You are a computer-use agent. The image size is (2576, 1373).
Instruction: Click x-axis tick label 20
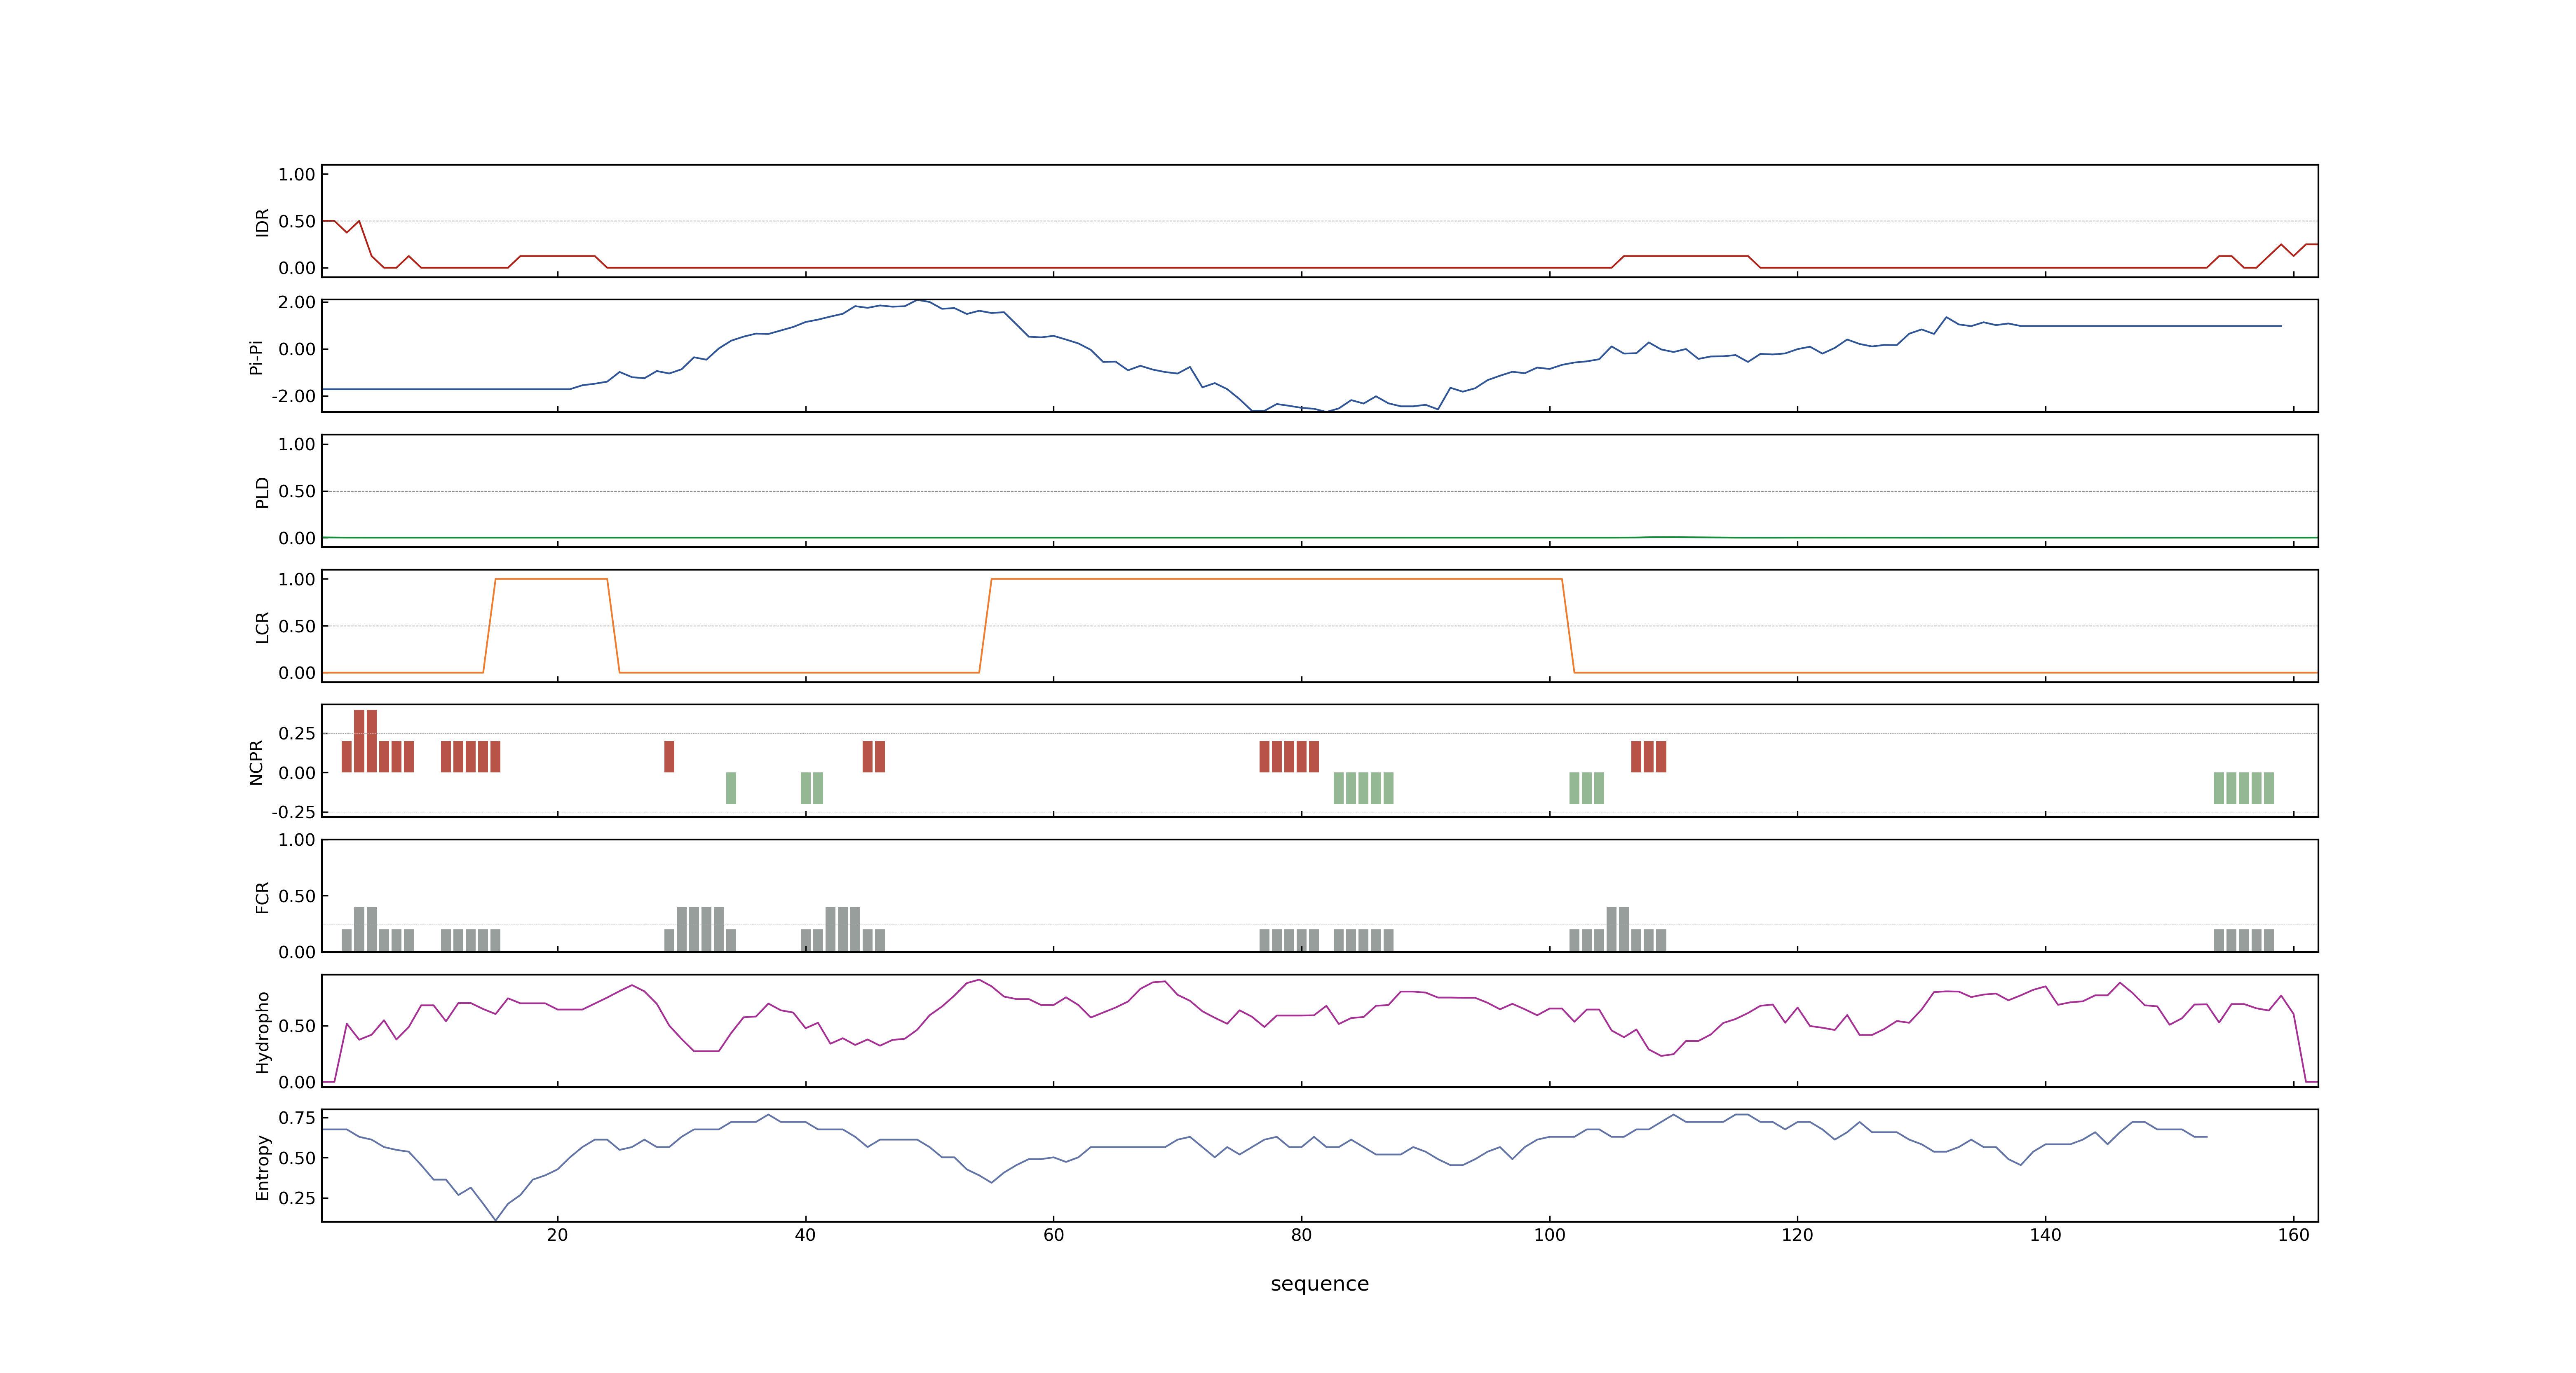(x=557, y=1234)
